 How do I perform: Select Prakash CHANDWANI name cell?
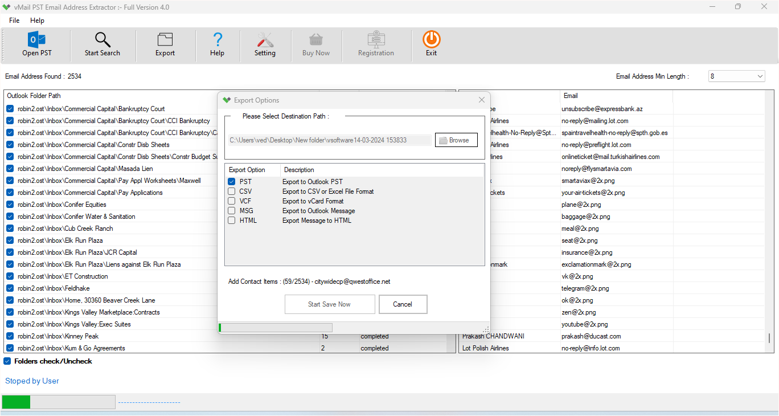tap(494, 336)
